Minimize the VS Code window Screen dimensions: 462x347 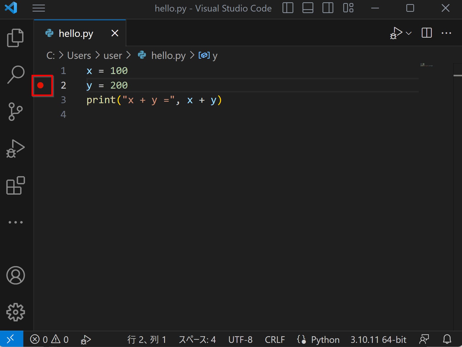click(375, 8)
